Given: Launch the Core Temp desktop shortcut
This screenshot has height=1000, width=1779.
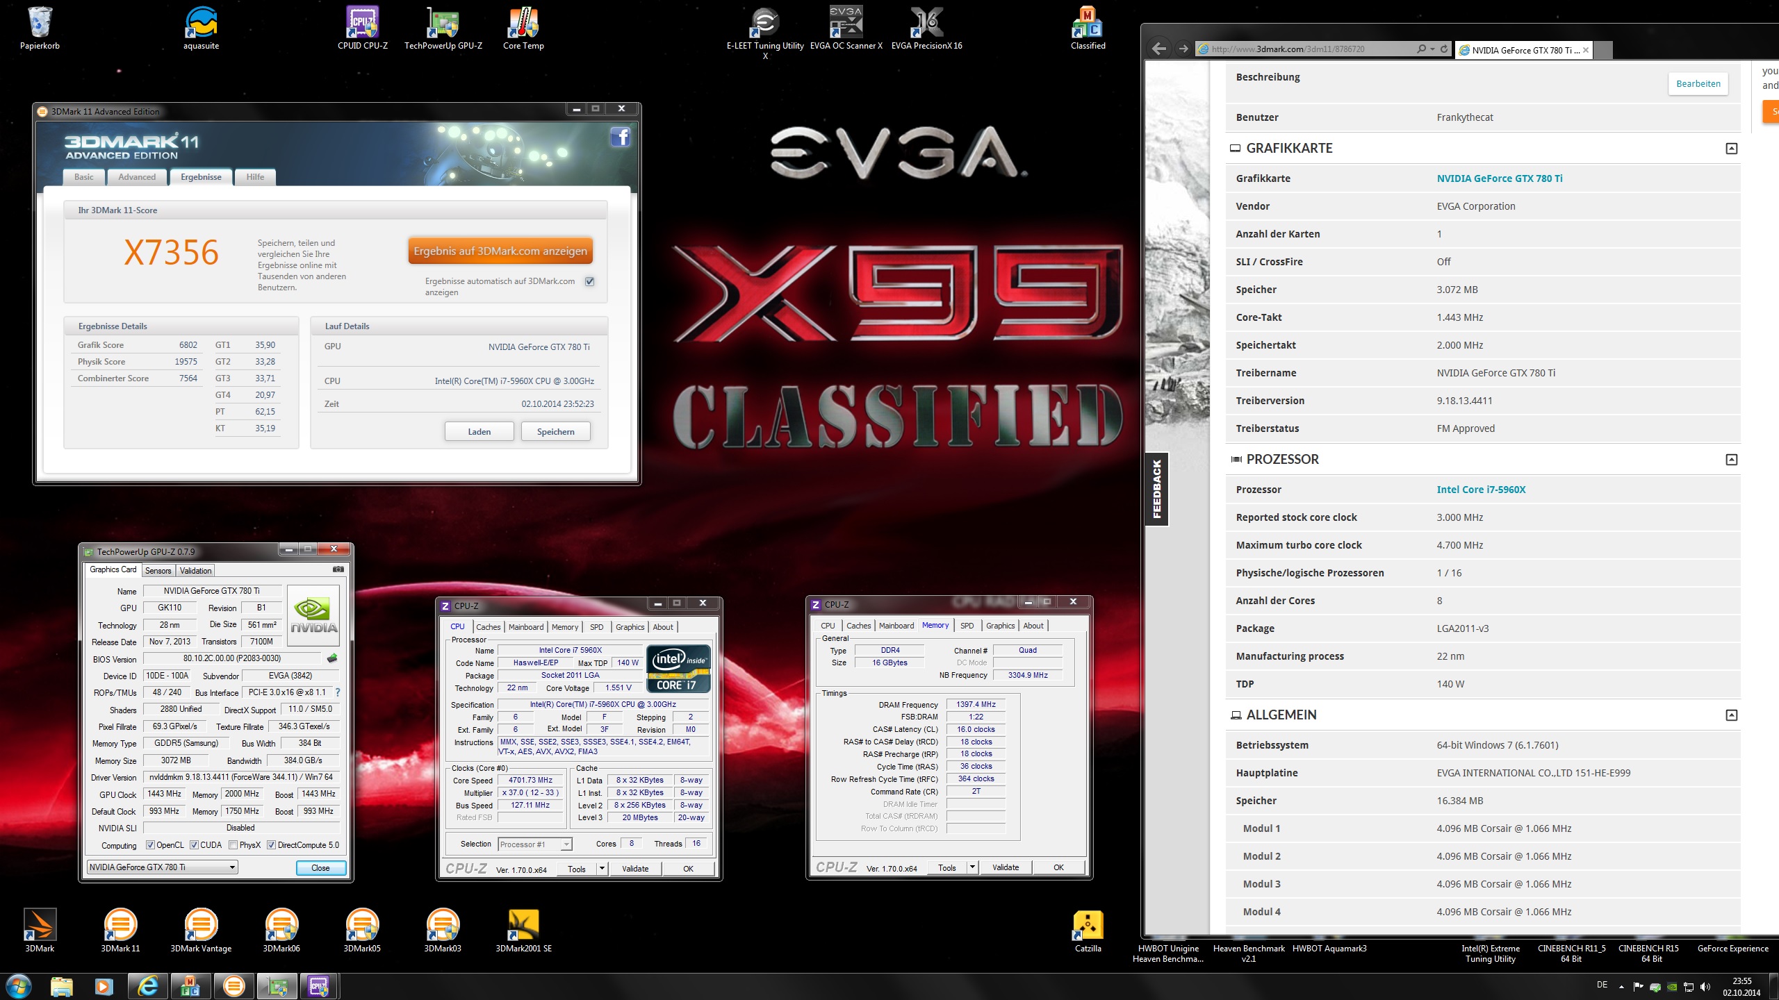Looking at the screenshot, I should (523, 28).
